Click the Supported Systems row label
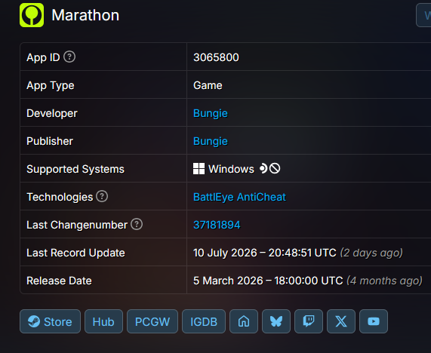Screen dimensions: 431x353 [x=75, y=169]
